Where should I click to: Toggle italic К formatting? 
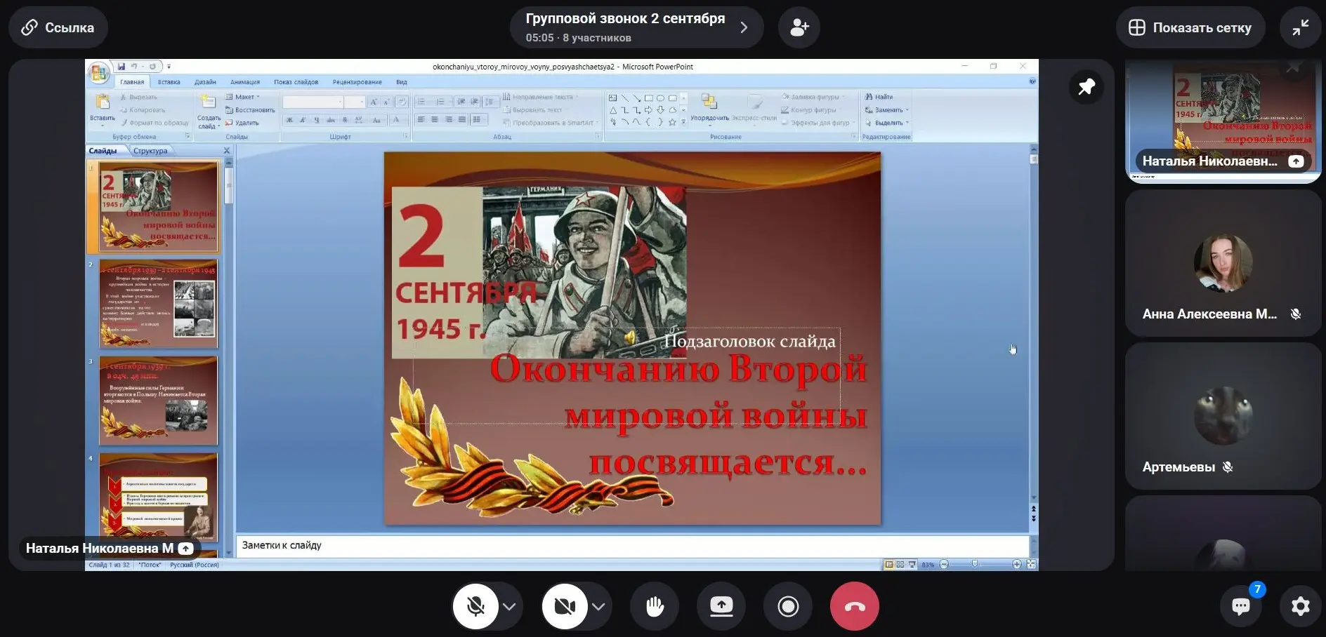pyautogui.click(x=303, y=120)
